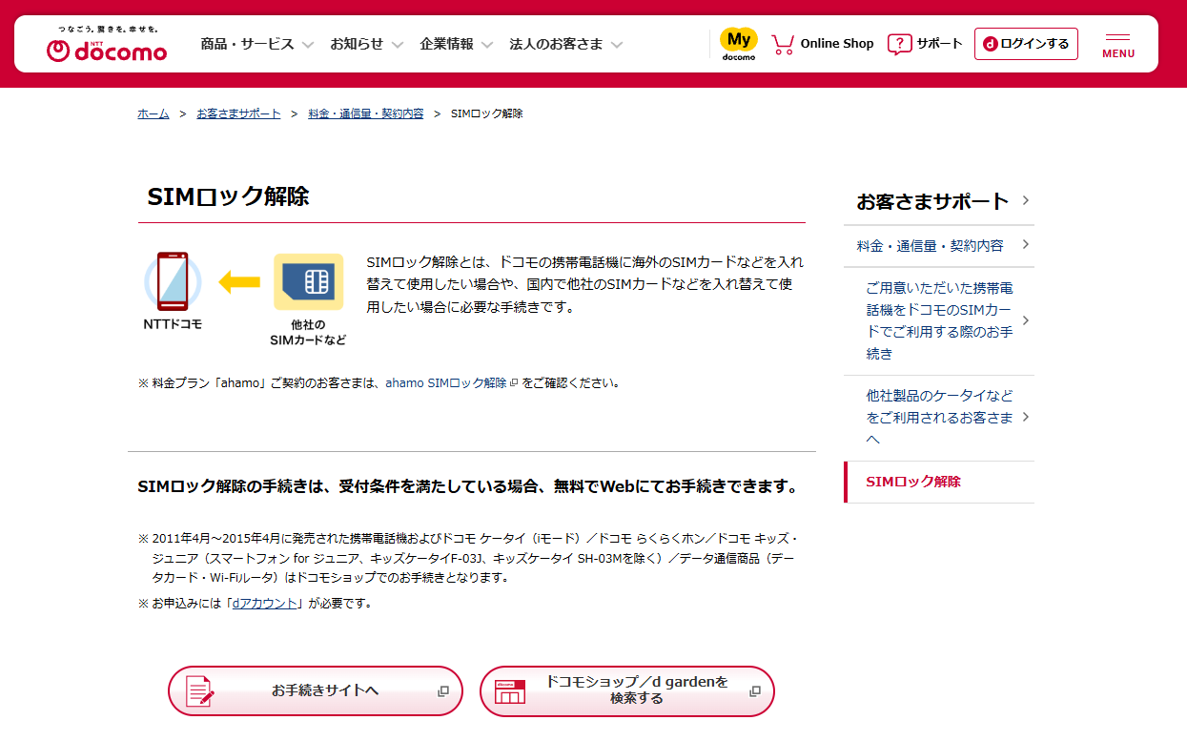Image resolution: width=1187 pixels, height=741 pixels.
Task: Click chevron beside 他社製品のケータイ sidebar item
Action: coord(1025,417)
